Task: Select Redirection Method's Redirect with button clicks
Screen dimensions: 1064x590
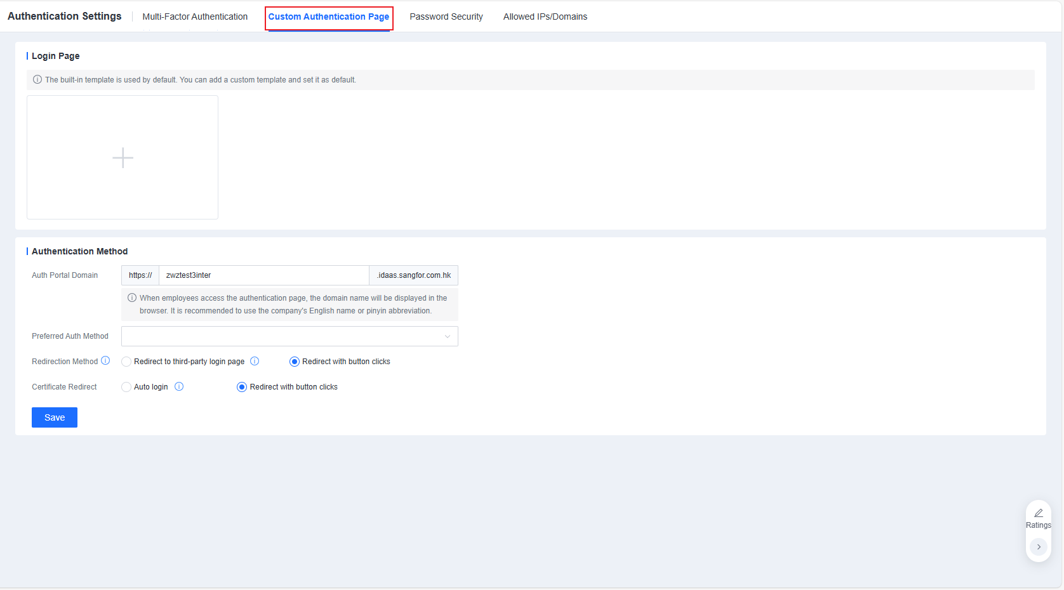Action: point(295,362)
